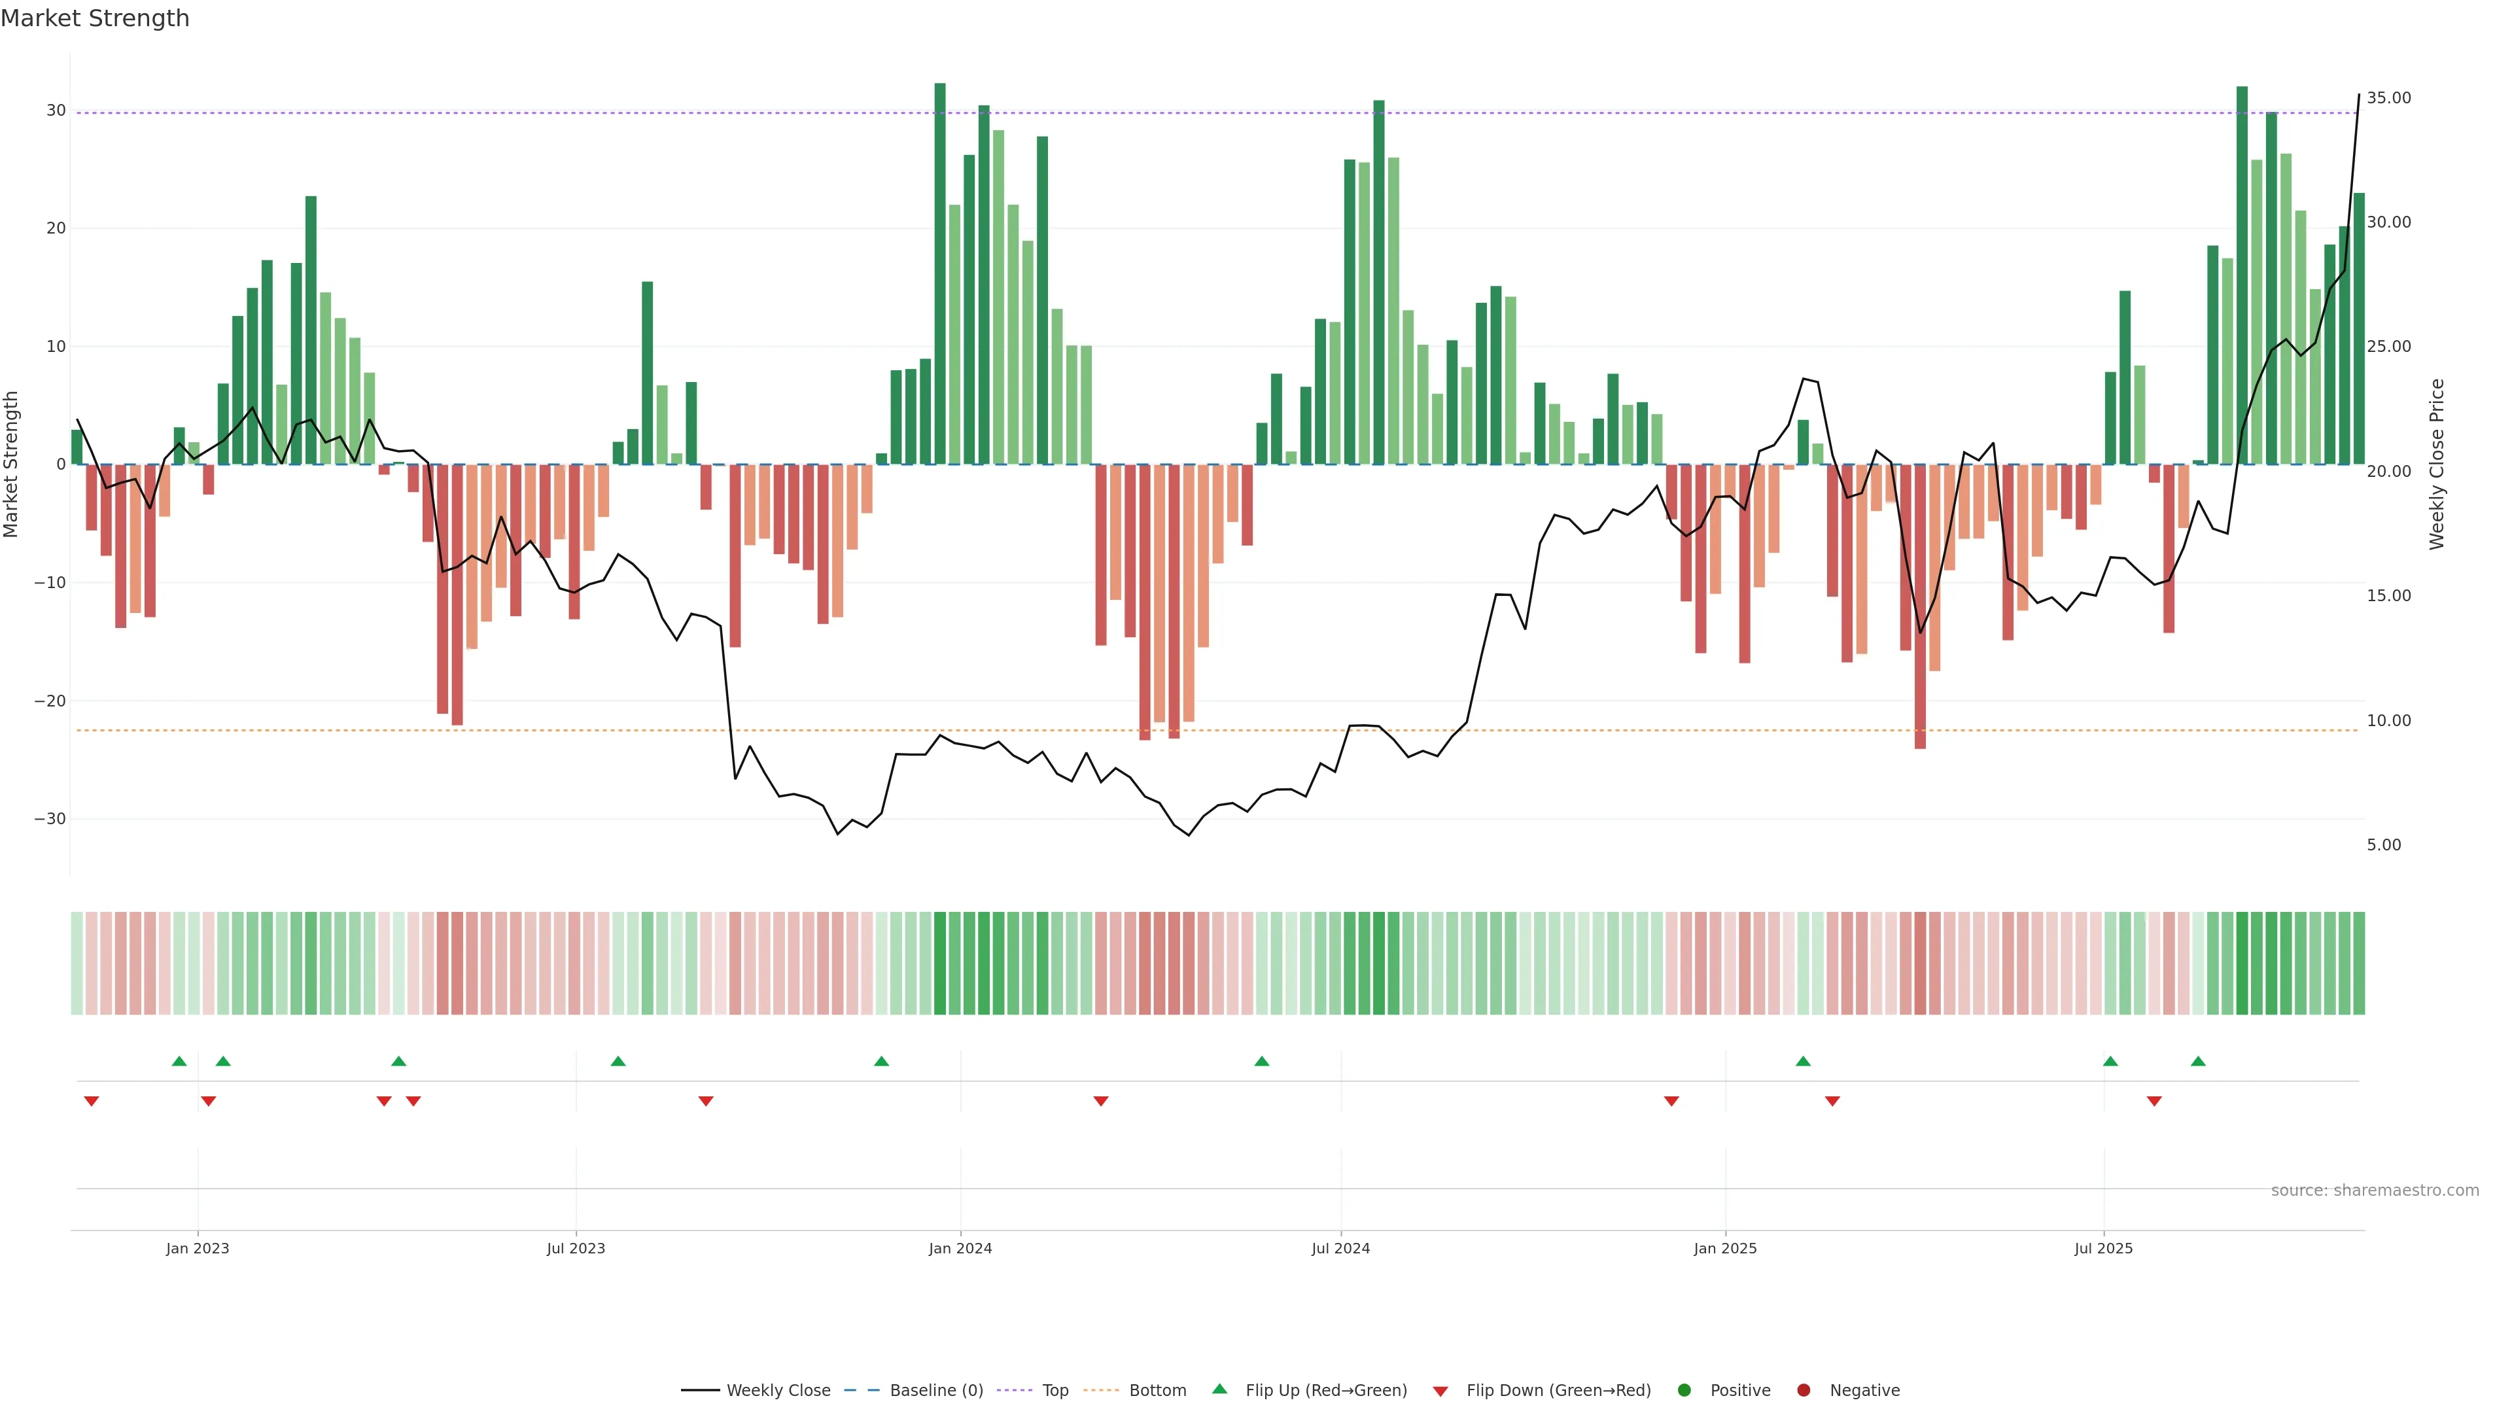Click the 35.00 right axis tick label
Screen dimensions: 2512x1413
pyautogui.click(x=2388, y=97)
